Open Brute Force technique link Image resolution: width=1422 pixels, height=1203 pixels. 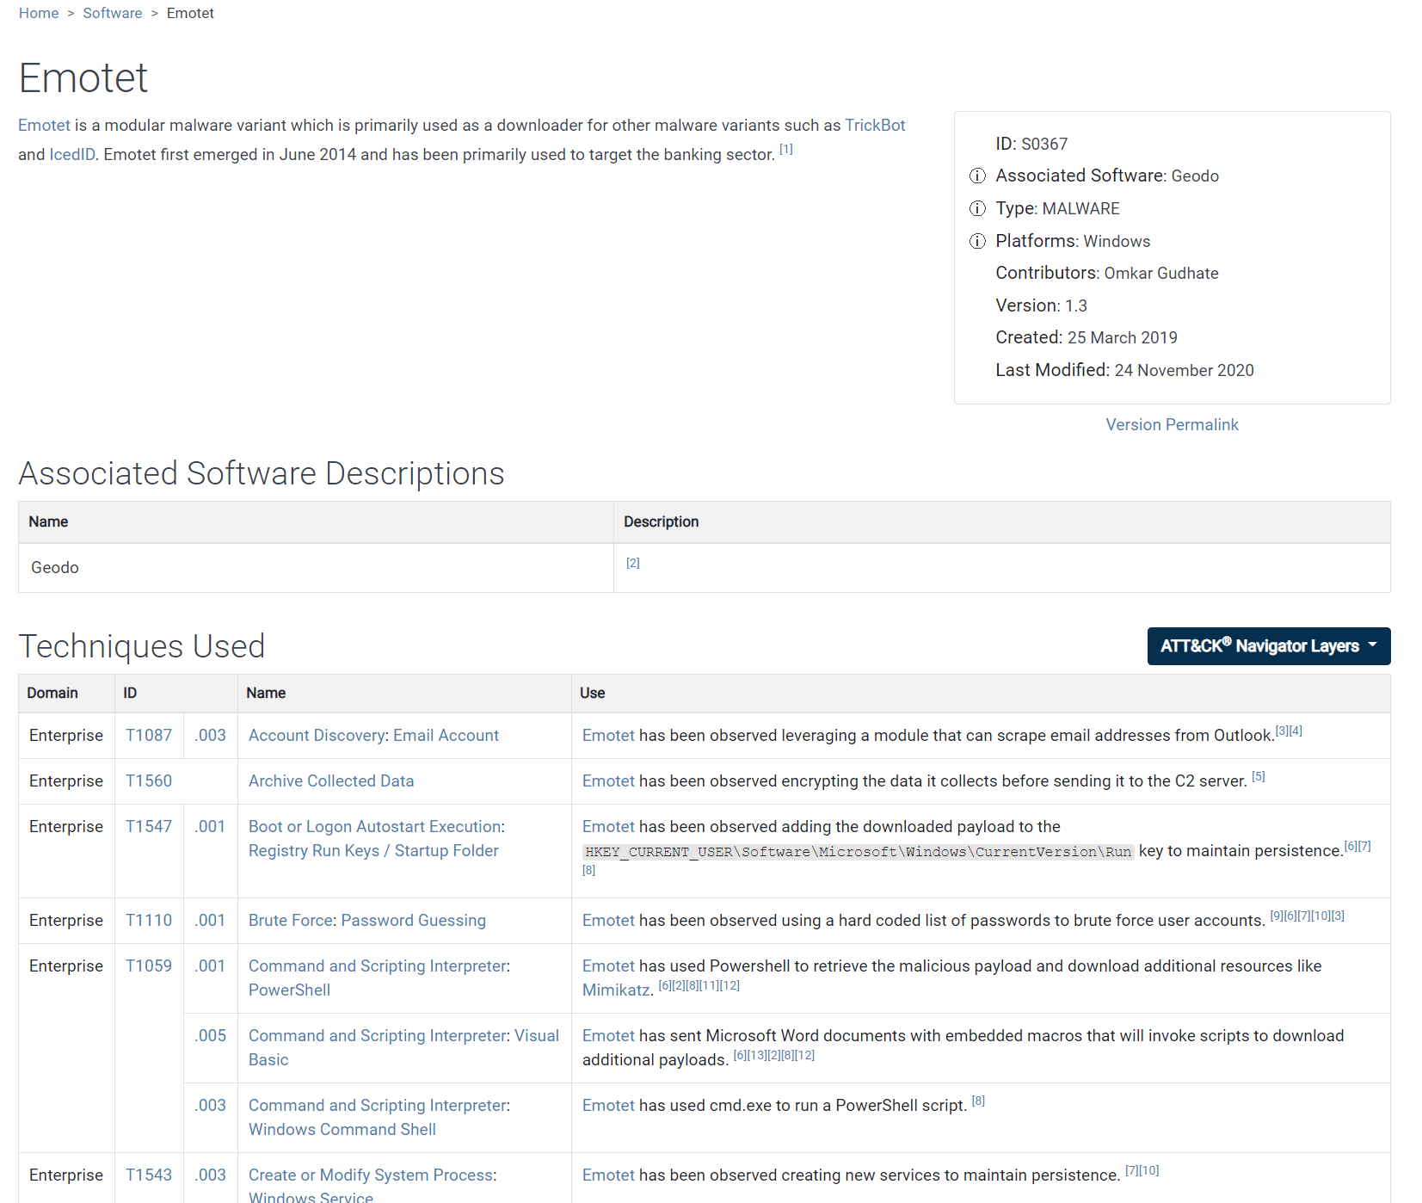point(291,921)
